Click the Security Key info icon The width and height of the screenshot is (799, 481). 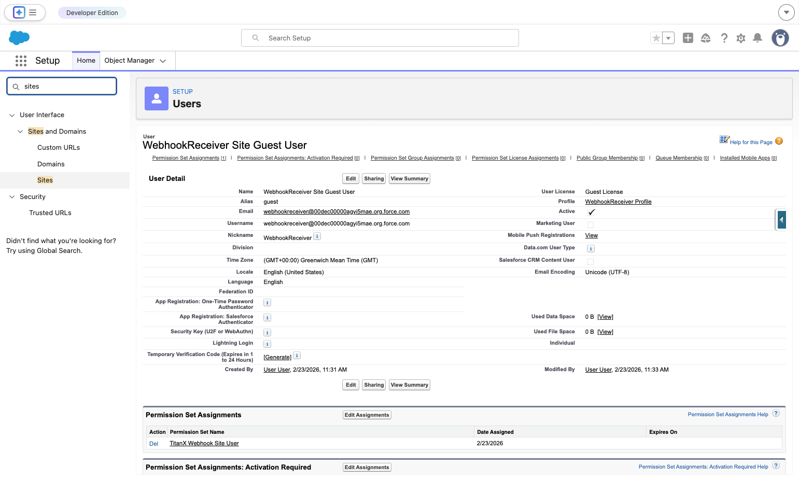(x=268, y=333)
